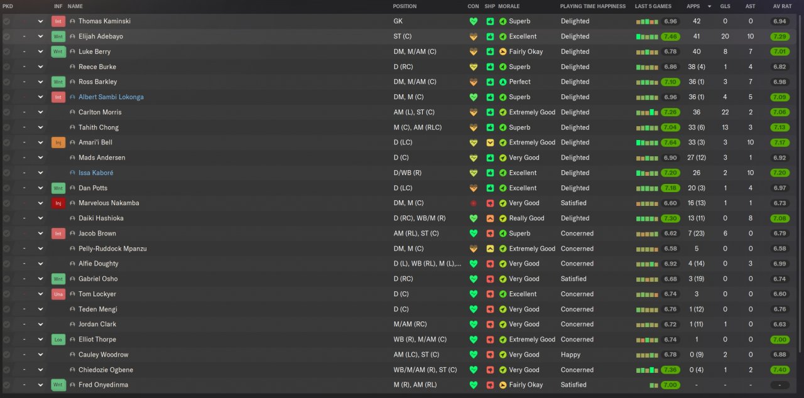
Task: Click Luke Berry's Fairly Okay morale icon
Action: 503,51
